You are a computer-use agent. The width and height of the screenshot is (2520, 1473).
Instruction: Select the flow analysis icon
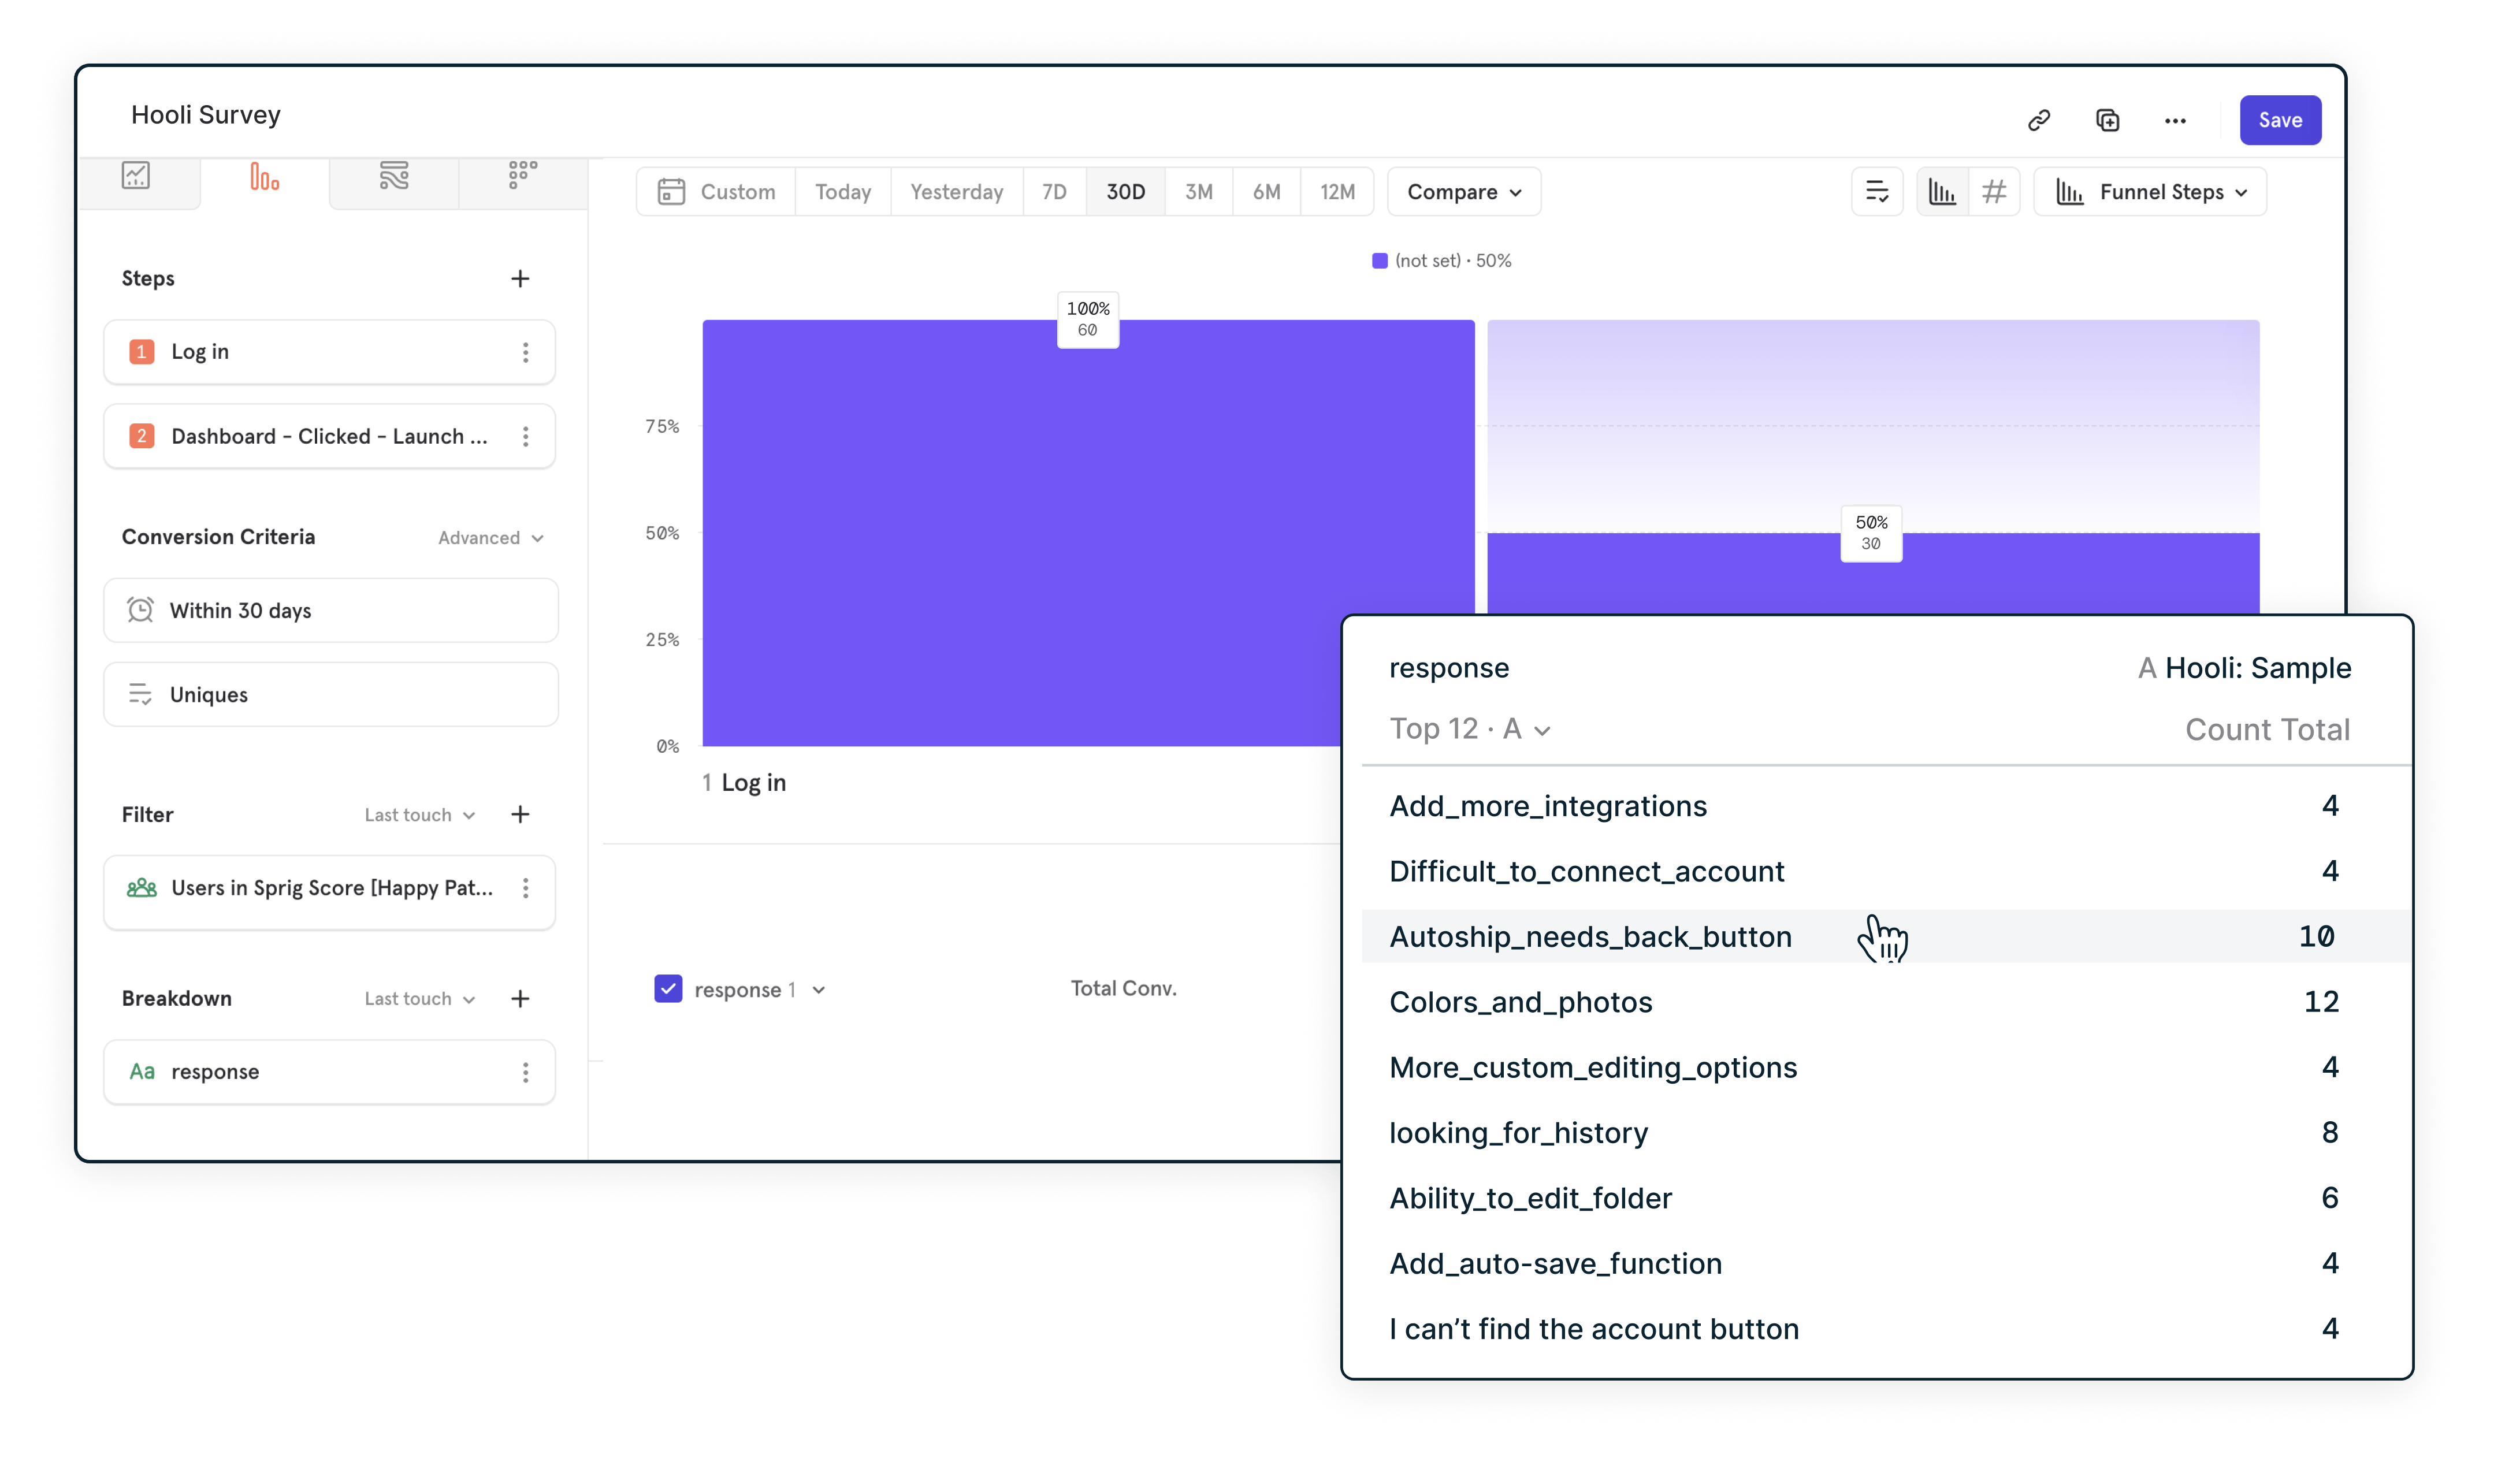[x=393, y=177]
